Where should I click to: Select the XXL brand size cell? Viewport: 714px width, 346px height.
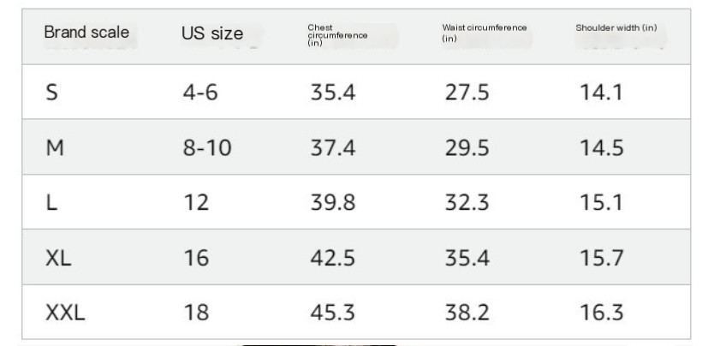click(65, 313)
